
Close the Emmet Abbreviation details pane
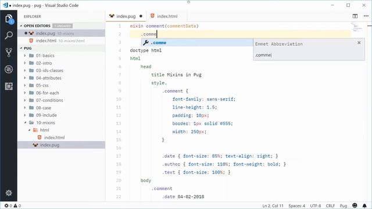(359, 42)
